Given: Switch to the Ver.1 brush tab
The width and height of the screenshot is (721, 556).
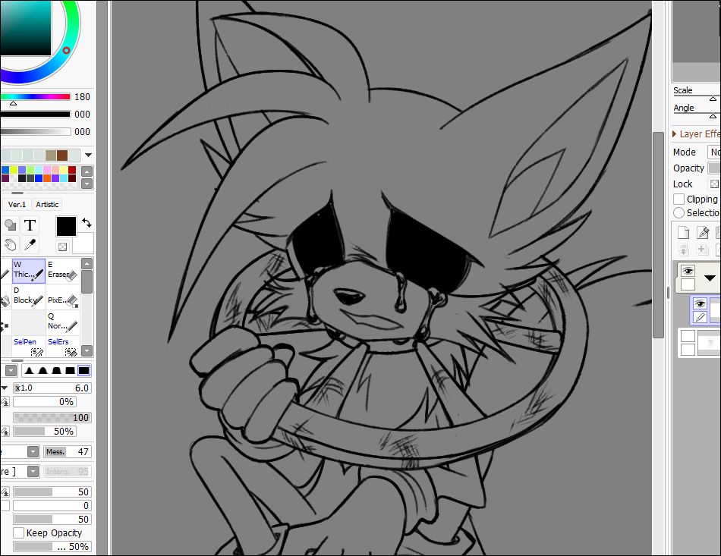Looking at the screenshot, I should pyautogui.click(x=17, y=205).
